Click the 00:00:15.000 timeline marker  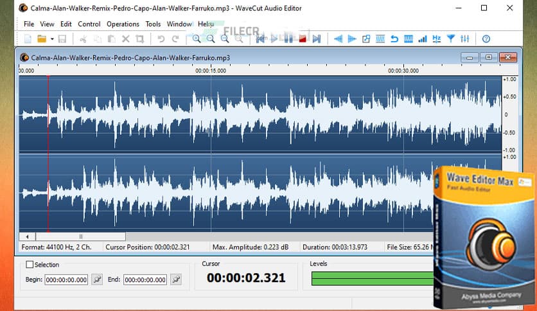[211, 71]
